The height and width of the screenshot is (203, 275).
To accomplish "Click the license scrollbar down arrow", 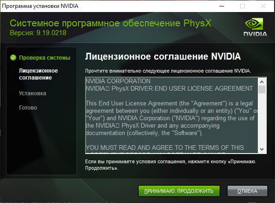I will click(x=262, y=149).
